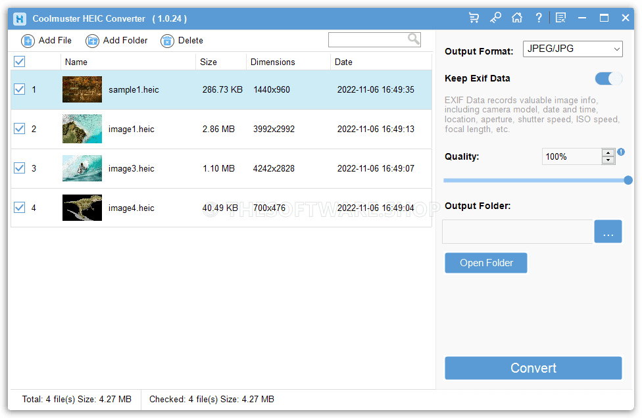Sort by the Dimensions column header
This screenshot has height=418, width=642.
tap(288, 62)
